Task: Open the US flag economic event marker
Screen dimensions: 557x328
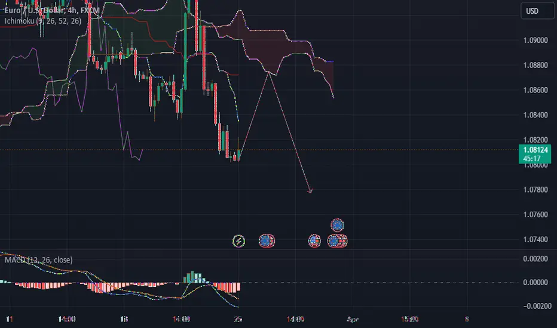Action: click(x=314, y=241)
